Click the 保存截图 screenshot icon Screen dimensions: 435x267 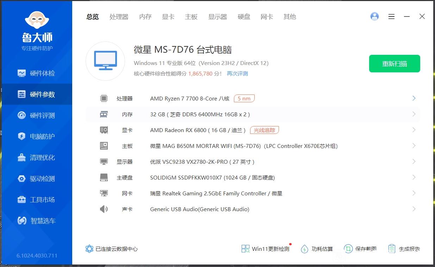pyautogui.click(x=348, y=249)
